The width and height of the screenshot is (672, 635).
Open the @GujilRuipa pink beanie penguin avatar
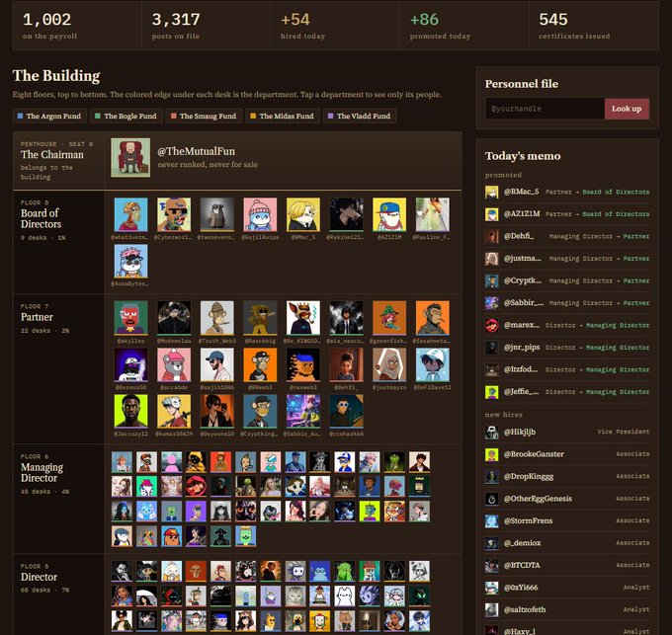260,214
